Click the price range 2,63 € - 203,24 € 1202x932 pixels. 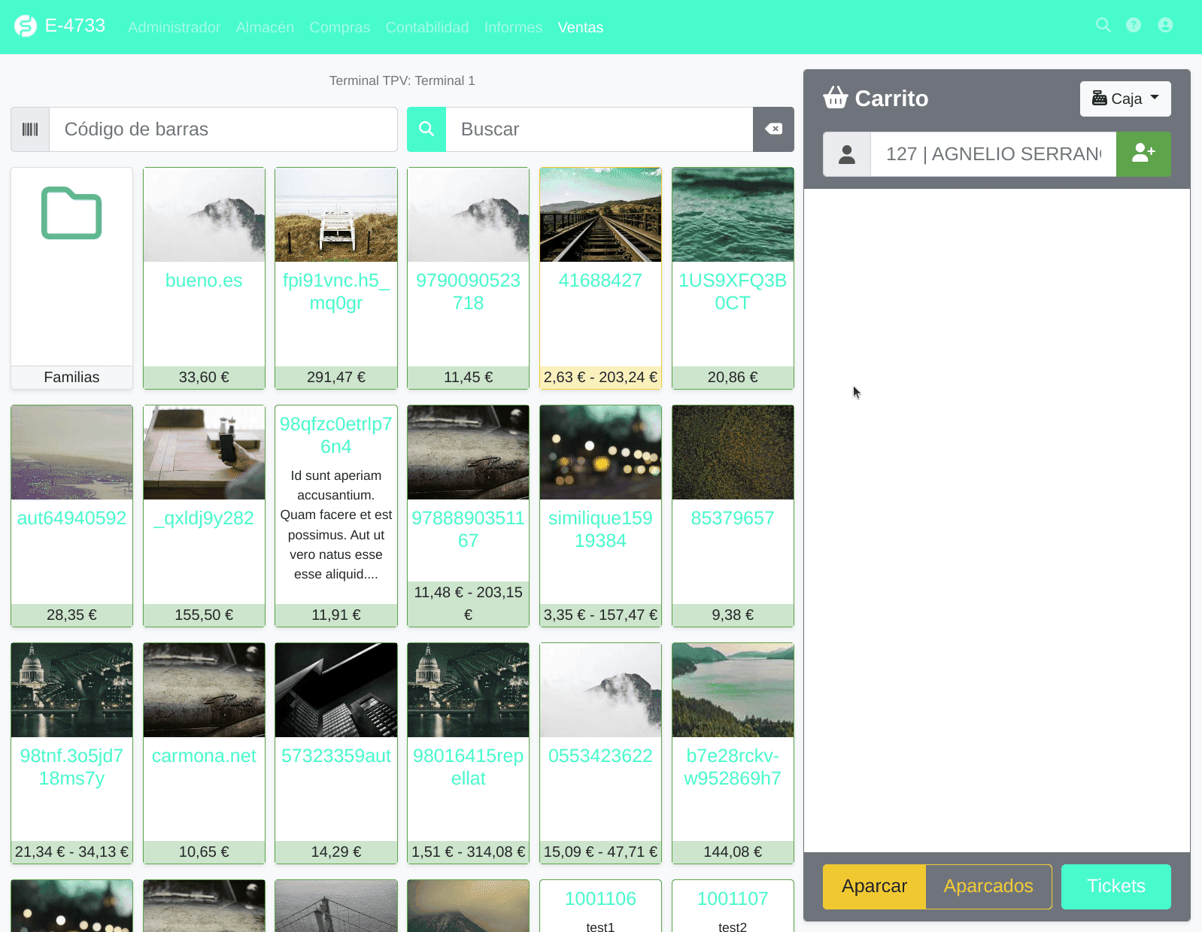click(600, 377)
